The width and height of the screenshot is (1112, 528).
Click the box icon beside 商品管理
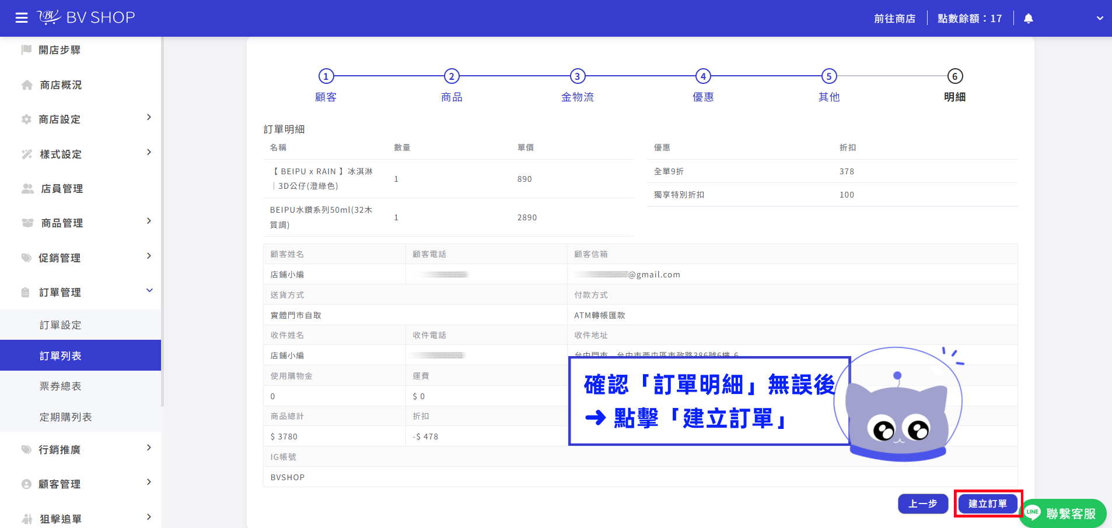[27, 223]
